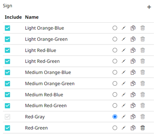The image size is (156, 137).
Task: Add a new Sign palette with plus icon
Action: (x=149, y=7)
